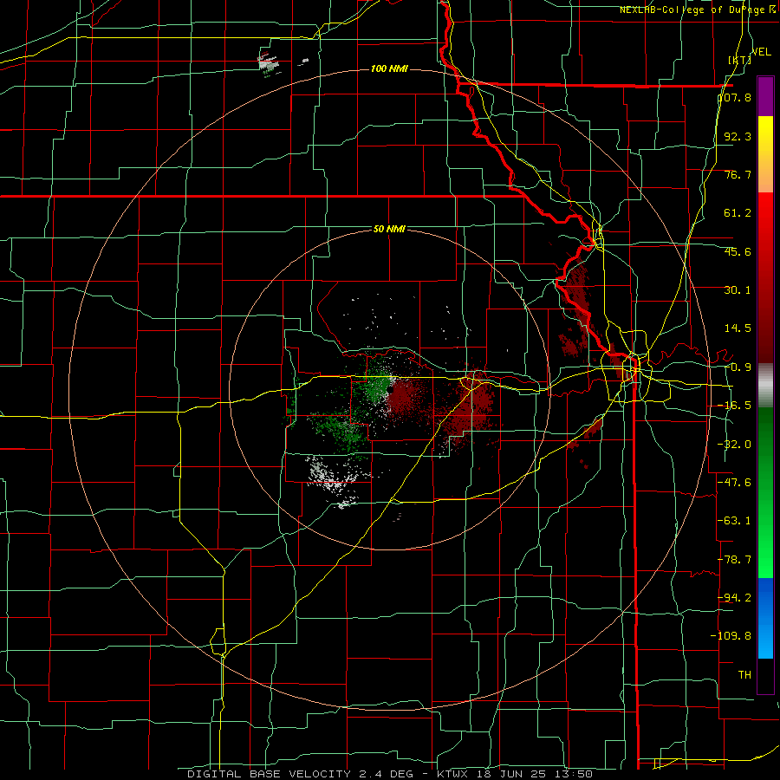
Task: Click the 61.2 legend value
Action: pyautogui.click(x=738, y=213)
